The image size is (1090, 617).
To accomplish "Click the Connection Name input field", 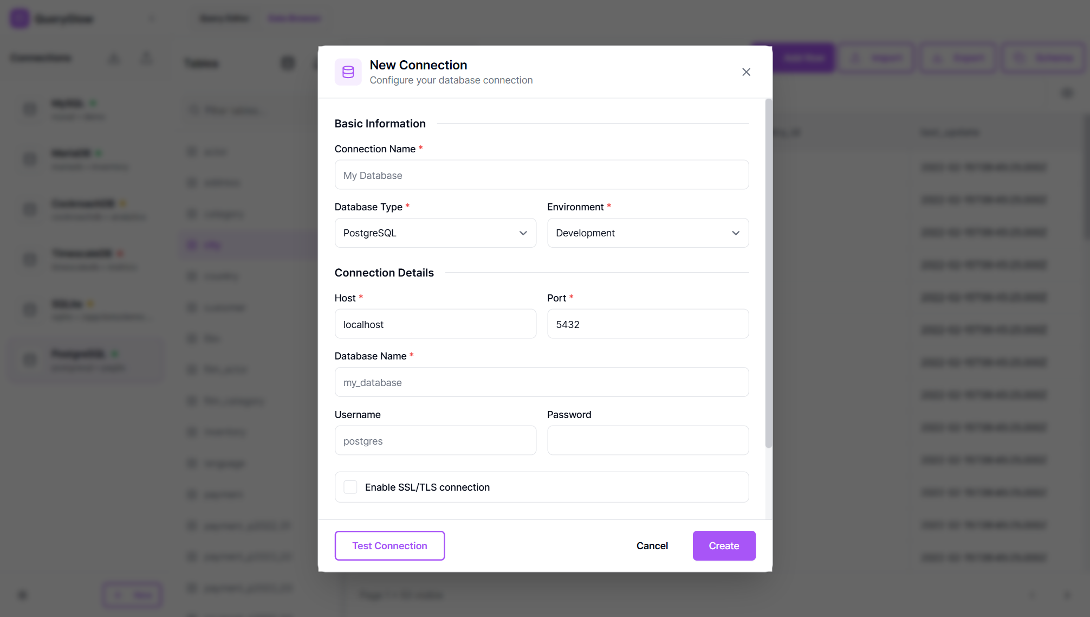I will tap(541, 175).
